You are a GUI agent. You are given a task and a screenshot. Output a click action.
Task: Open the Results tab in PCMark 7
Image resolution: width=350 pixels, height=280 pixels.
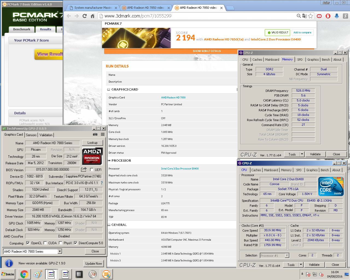coord(45,29)
